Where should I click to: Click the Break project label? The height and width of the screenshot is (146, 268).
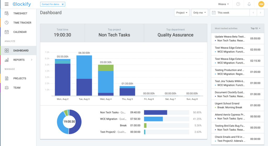pos(123,125)
